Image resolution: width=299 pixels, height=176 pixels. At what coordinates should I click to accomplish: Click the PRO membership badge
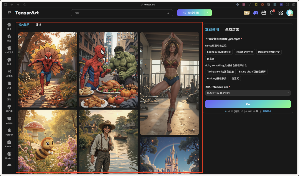click(247, 13)
